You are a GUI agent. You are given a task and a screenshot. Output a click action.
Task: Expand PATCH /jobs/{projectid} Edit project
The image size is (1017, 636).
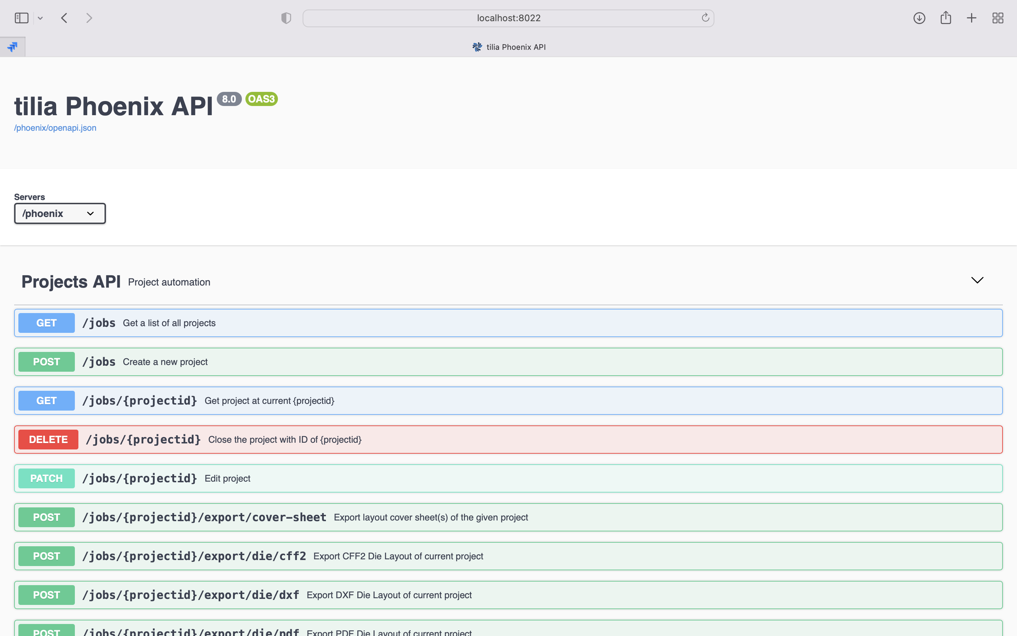click(x=508, y=479)
